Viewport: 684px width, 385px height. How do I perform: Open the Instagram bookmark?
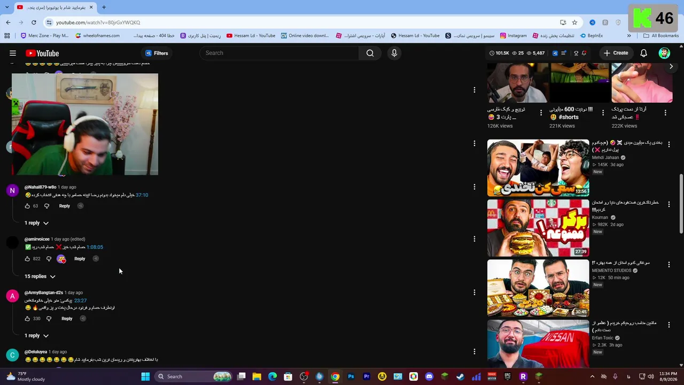point(513,36)
